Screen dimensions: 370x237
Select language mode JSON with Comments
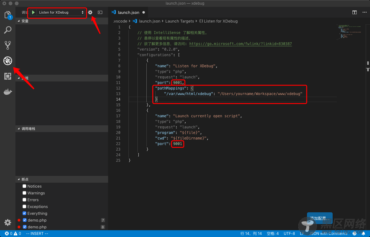click(x=328, y=234)
